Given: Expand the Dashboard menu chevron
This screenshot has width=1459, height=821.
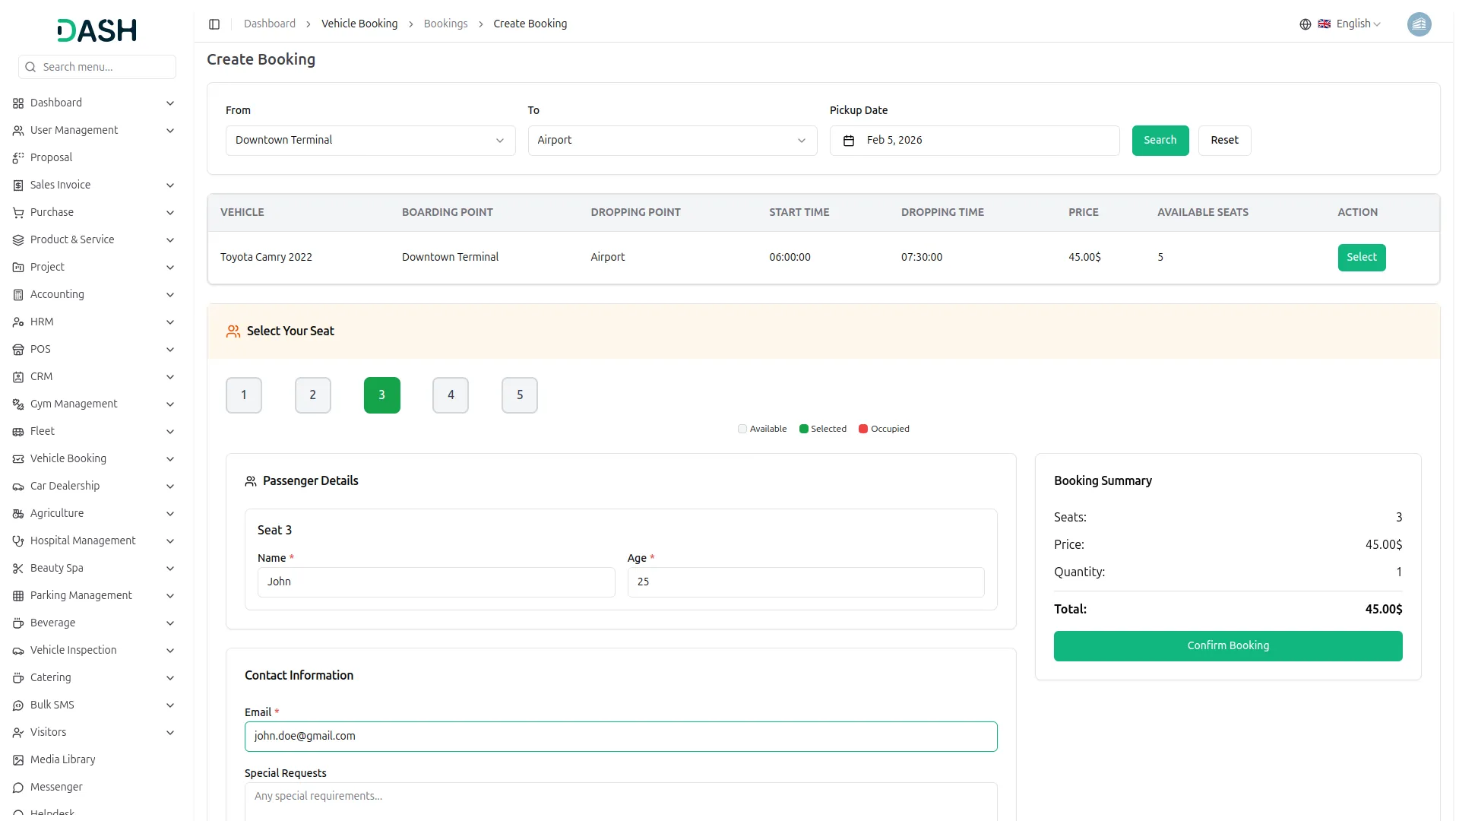Looking at the screenshot, I should pos(170,103).
